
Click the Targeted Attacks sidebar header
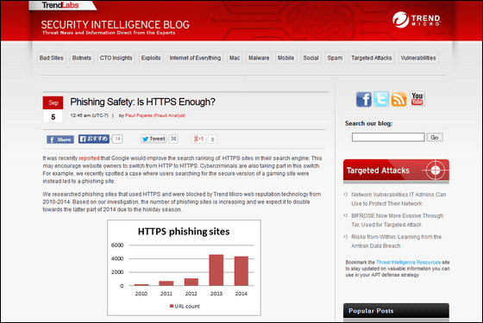(x=396, y=171)
